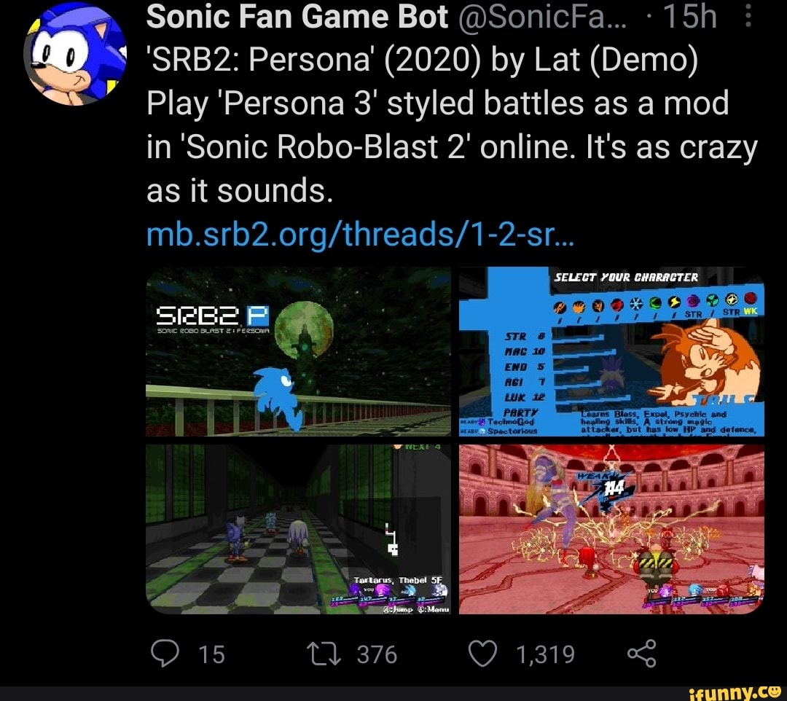This screenshot has height=701, width=787.
Task: Click the 15 replies count
Action: point(211,654)
